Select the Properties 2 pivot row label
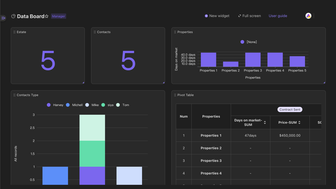 coord(211,148)
